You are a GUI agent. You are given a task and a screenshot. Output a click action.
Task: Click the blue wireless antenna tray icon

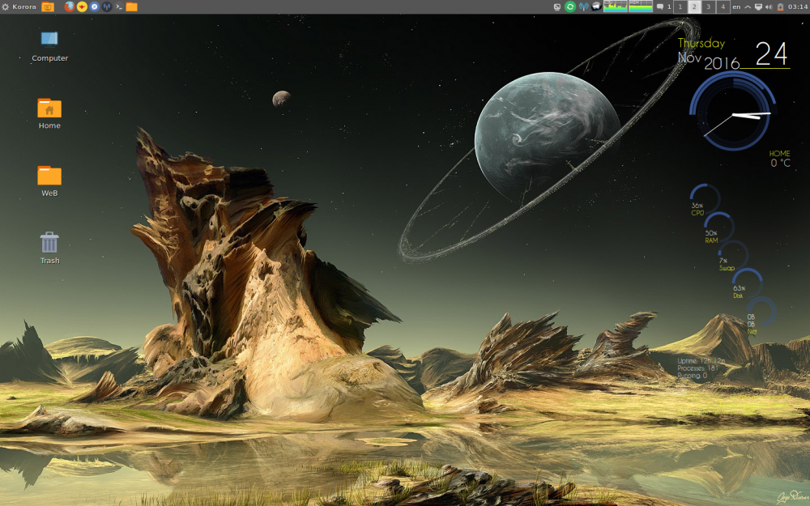click(x=583, y=6)
